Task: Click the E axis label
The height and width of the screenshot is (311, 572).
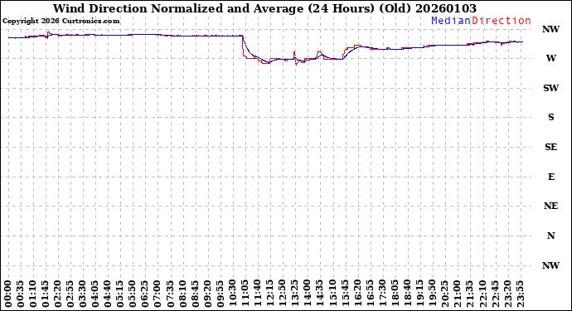Action: click(x=550, y=177)
